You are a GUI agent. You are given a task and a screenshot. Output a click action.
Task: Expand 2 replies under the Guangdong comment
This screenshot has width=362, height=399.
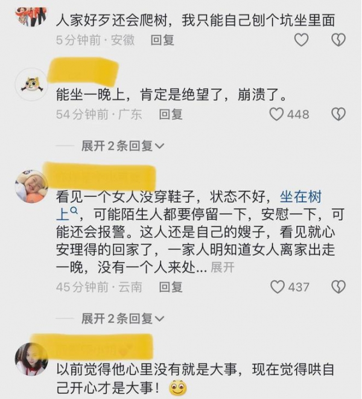click(122, 146)
